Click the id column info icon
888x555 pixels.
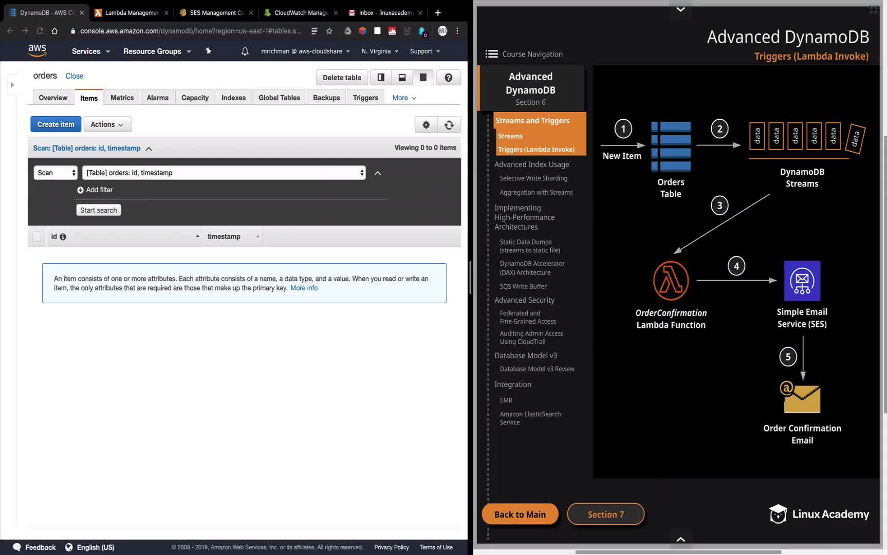pos(63,237)
